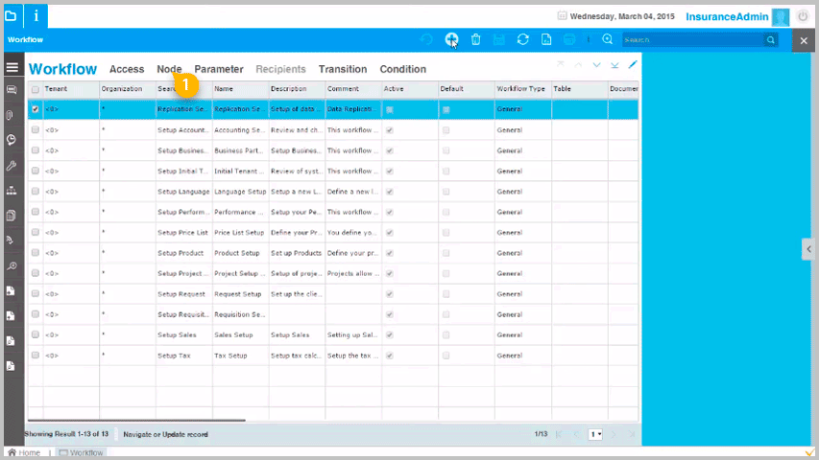
Task: Click the copy documents icon in sidebar
Action: pyautogui.click(x=11, y=216)
